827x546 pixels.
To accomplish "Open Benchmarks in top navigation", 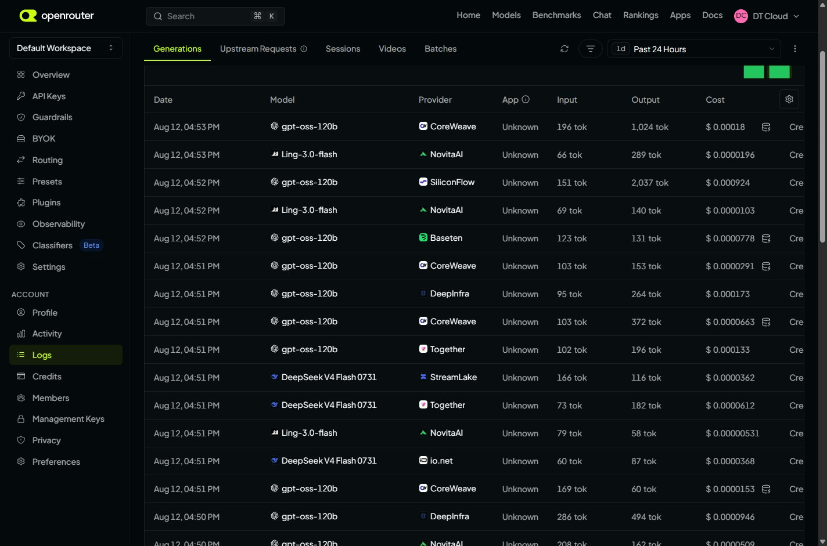I will [556, 15].
